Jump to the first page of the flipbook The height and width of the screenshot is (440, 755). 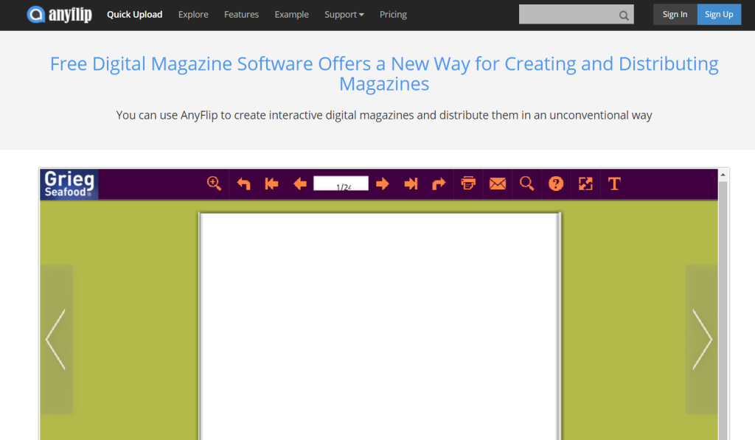click(271, 184)
